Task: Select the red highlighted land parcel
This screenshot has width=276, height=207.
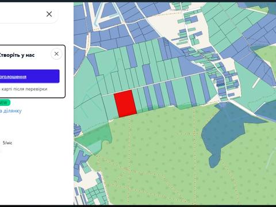Action: (x=125, y=103)
